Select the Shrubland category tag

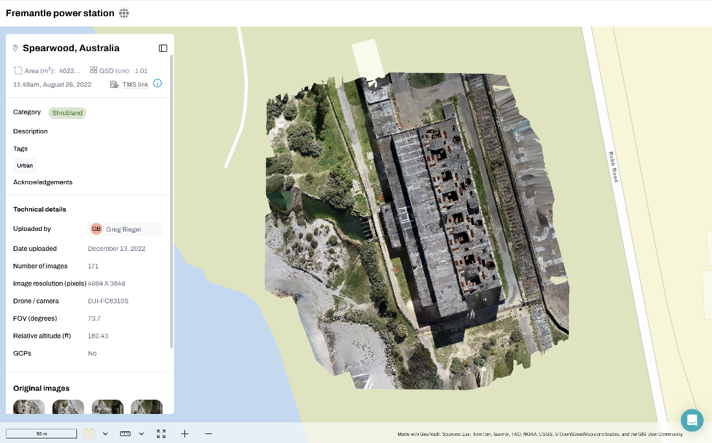[67, 113]
